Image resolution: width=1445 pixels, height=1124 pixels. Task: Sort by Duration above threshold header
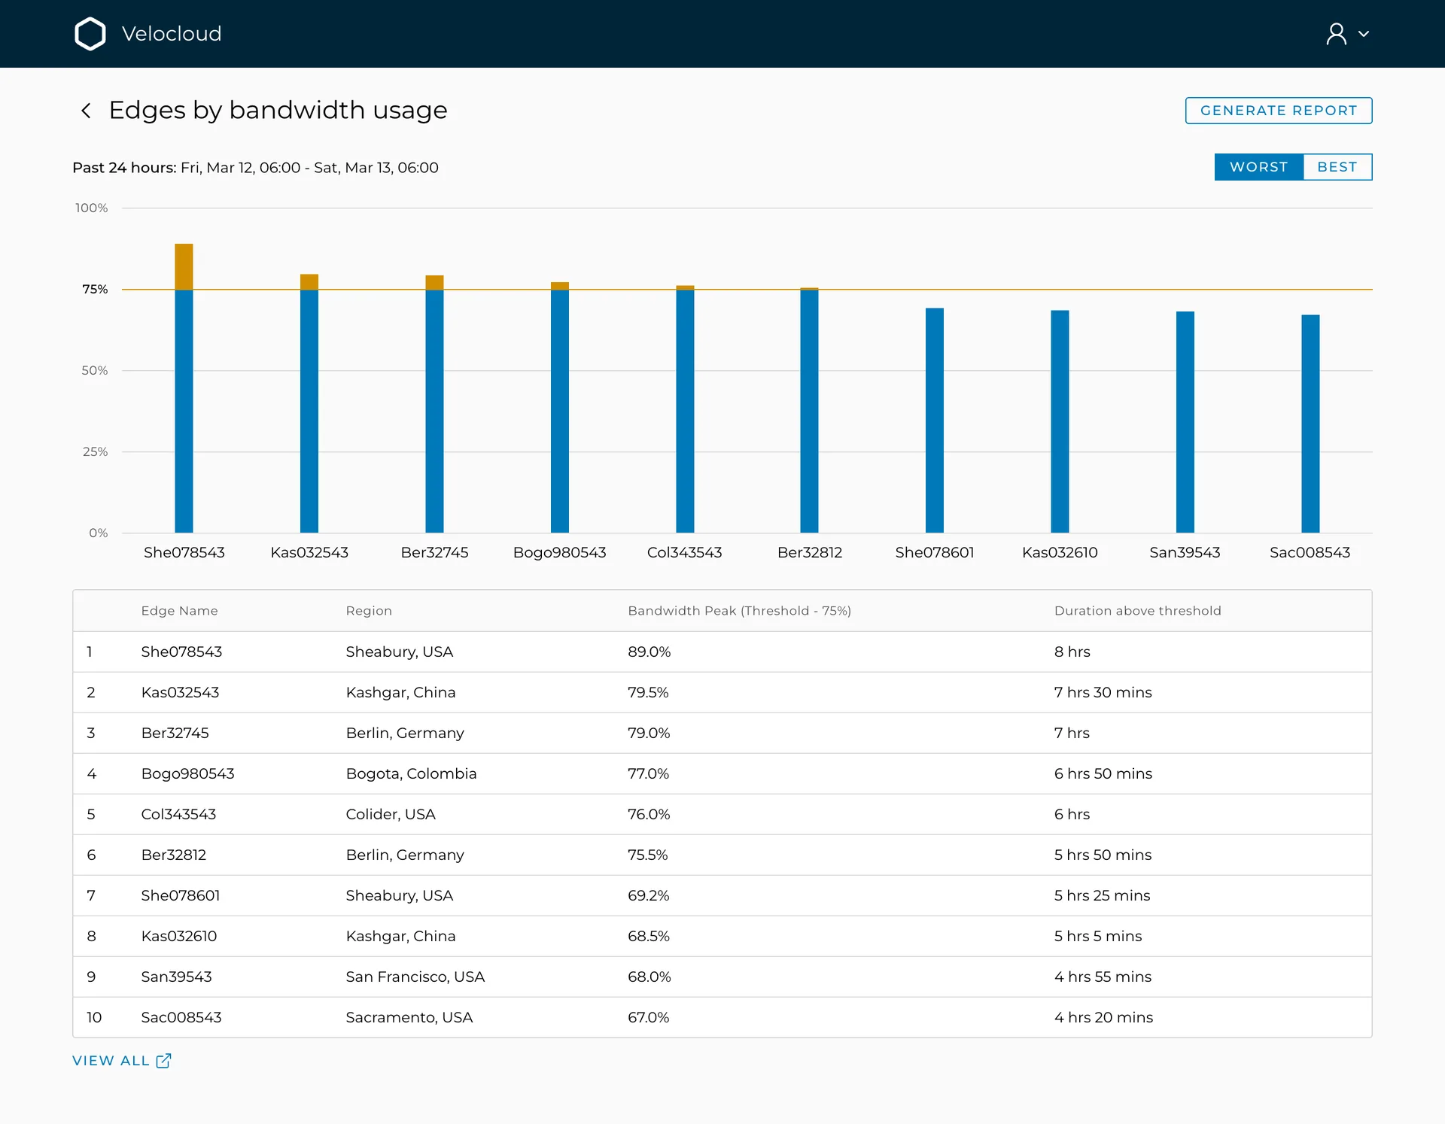pyautogui.click(x=1137, y=611)
